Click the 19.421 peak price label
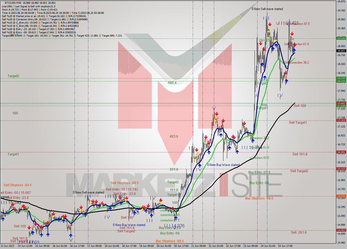Screen dimensions: 347x249 [x=292, y=23]
